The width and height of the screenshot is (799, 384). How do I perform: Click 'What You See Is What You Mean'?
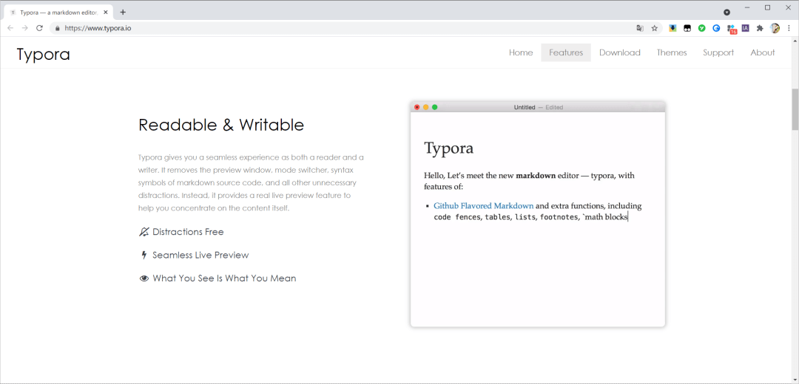click(224, 278)
